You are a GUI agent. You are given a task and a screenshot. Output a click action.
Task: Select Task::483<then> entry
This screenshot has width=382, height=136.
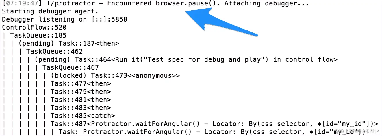tap(81, 108)
